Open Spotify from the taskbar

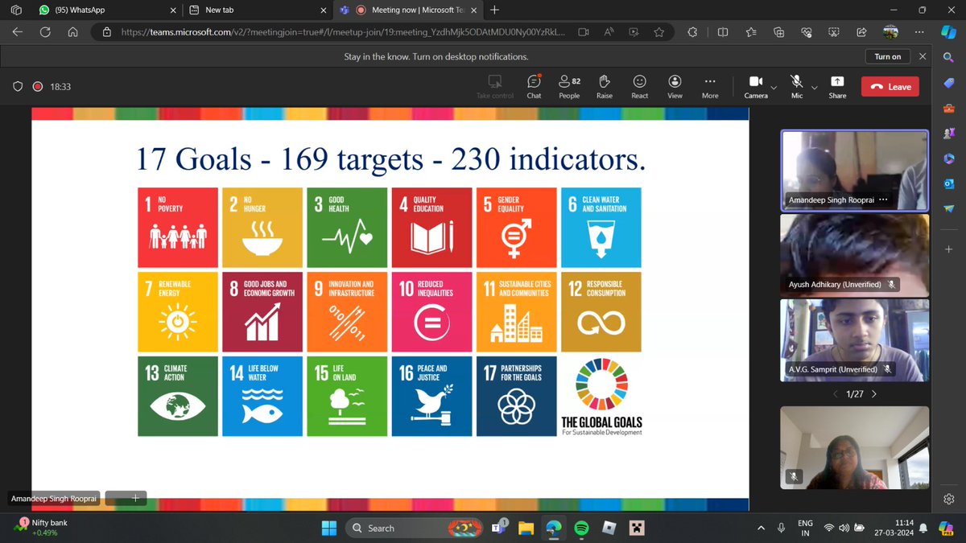[x=581, y=528]
